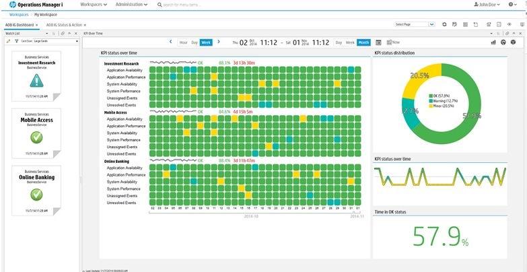Open the John Doe user menu
The image size is (527, 272).
click(487, 5)
